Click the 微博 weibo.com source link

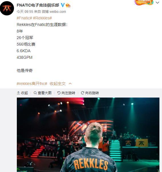click(54, 12)
